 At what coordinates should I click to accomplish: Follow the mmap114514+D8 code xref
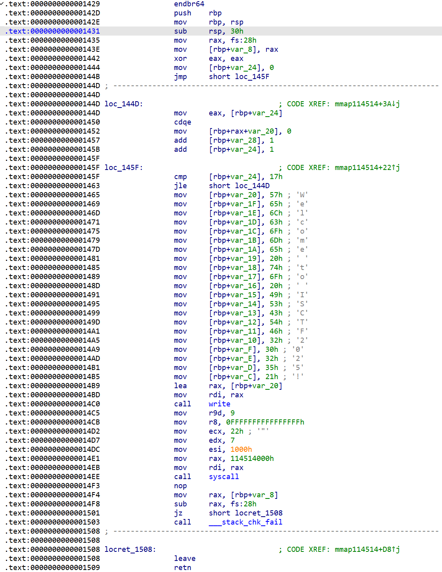click(367, 549)
